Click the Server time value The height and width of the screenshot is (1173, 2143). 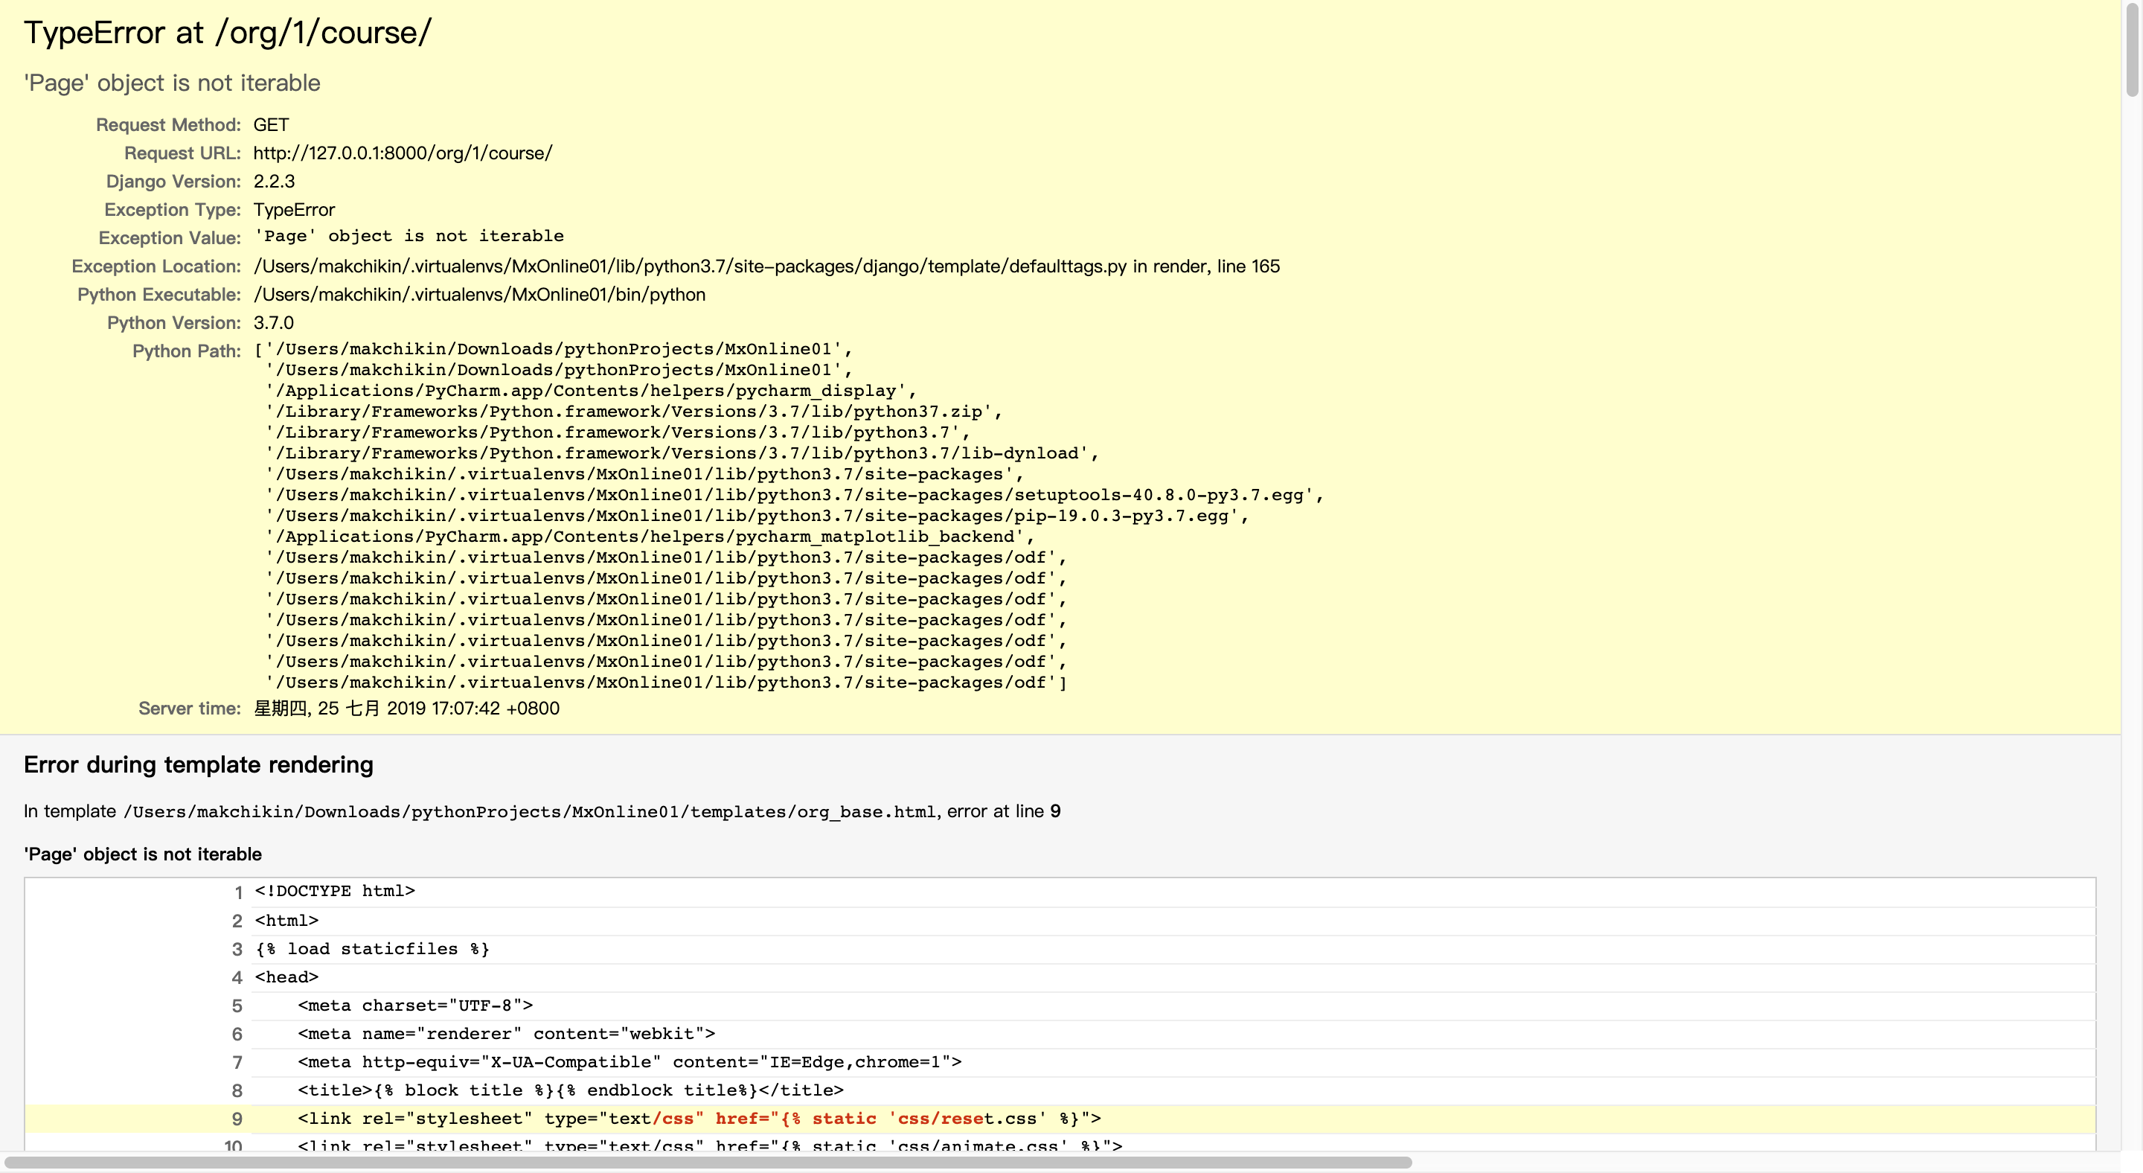click(x=406, y=709)
